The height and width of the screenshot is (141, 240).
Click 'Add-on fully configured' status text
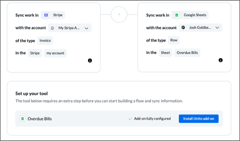152,119
